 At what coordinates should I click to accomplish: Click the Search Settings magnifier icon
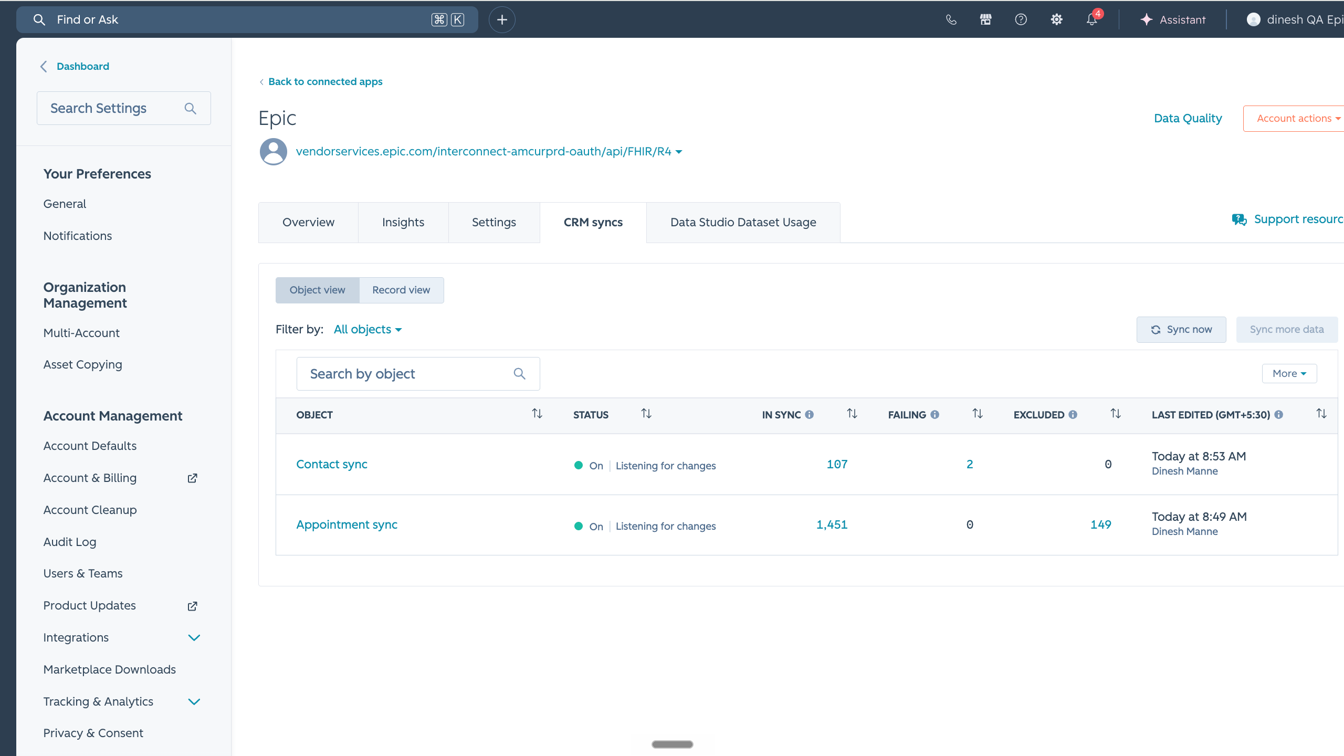190,109
